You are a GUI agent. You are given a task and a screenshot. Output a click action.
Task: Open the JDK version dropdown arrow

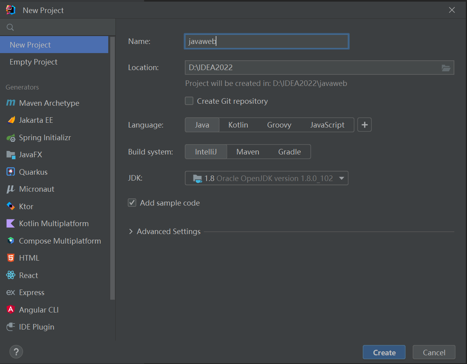click(x=341, y=178)
